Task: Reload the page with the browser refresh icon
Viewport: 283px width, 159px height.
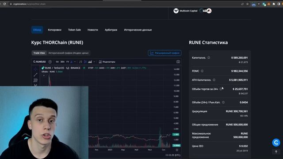Action: point(4,4)
